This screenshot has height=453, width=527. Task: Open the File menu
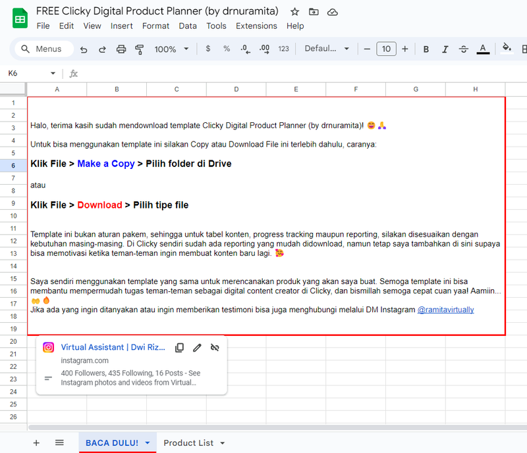point(43,26)
